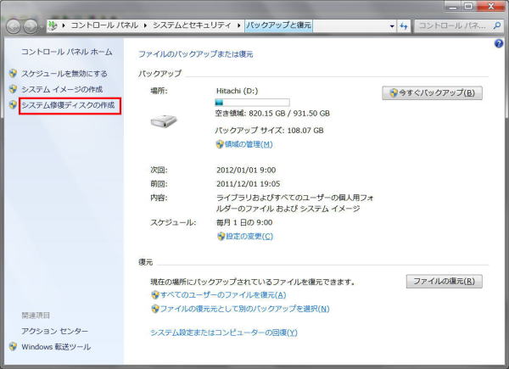
Task: Expand arrow before コントロール パネル breadcrumb
Action: tap(64, 25)
